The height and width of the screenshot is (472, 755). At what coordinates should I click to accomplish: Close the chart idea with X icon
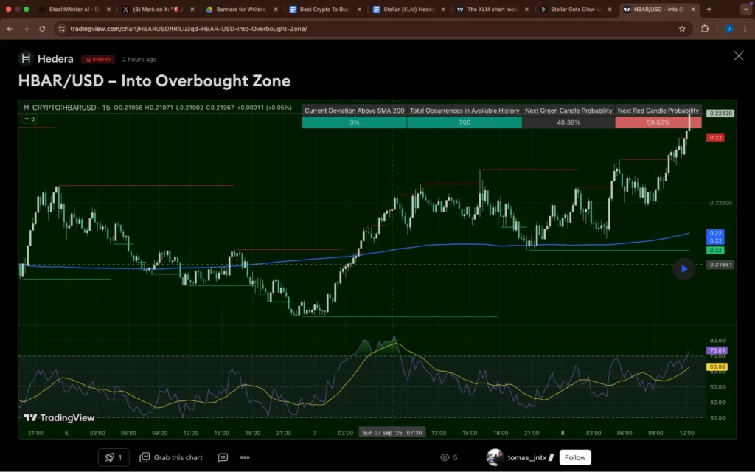point(739,56)
